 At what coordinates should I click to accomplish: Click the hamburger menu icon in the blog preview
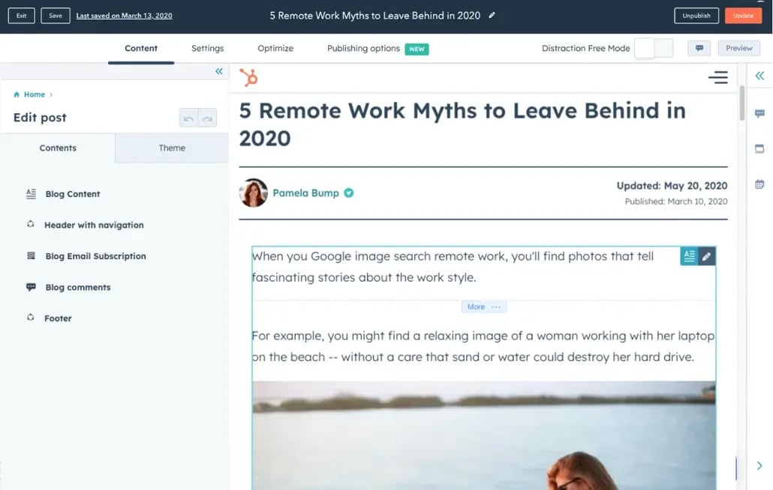coord(717,77)
